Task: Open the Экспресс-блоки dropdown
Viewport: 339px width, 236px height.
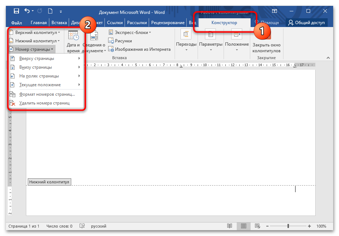Action: point(130,33)
